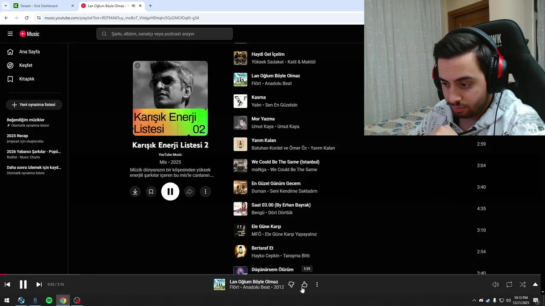This screenshot has width=545, height=306.
Task: Open the tab search dropdown
Action: 6,6
